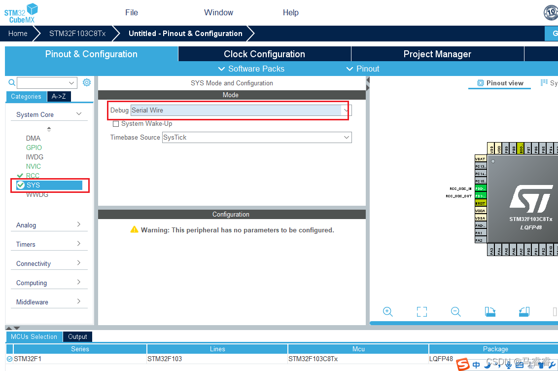Switch to the Project Manager tab
558x371 pixels.
tap(437, 54)
